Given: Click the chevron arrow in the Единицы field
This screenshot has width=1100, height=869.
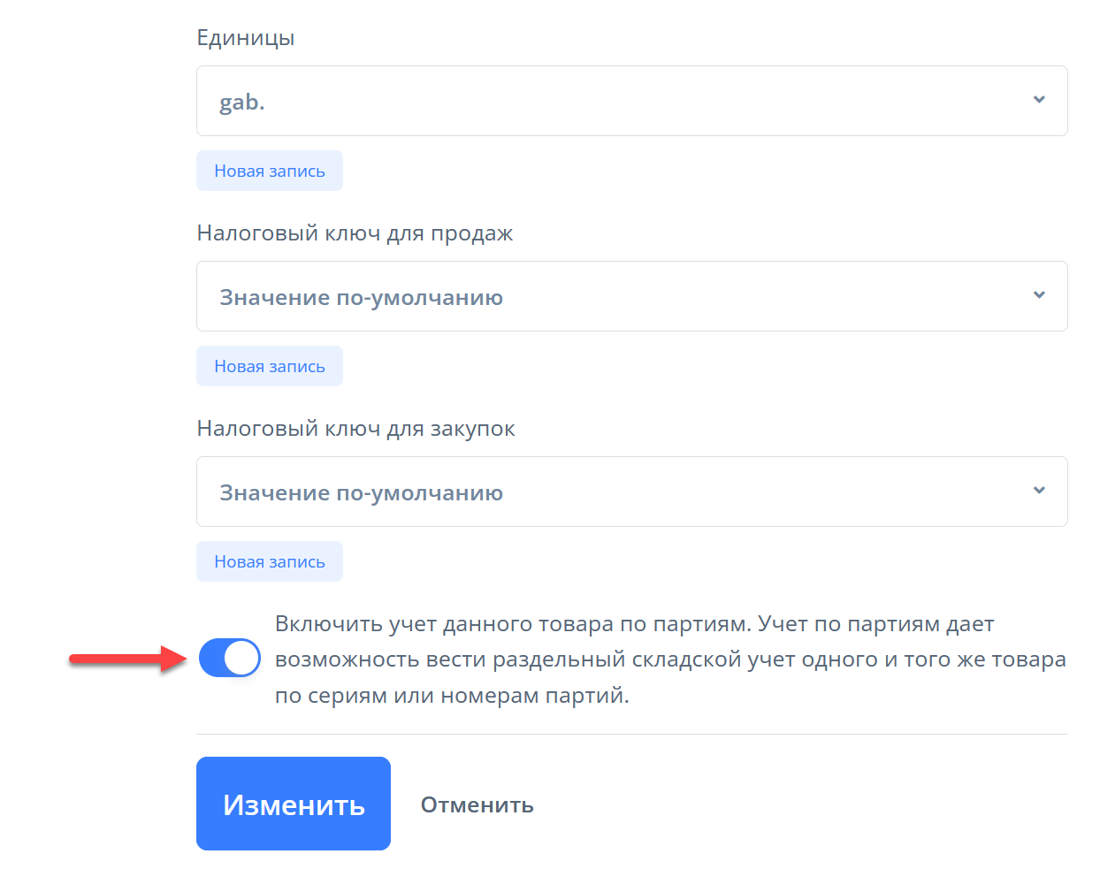Looking at the screenshot, I should pyautogui.click(x=1039, y=100).
